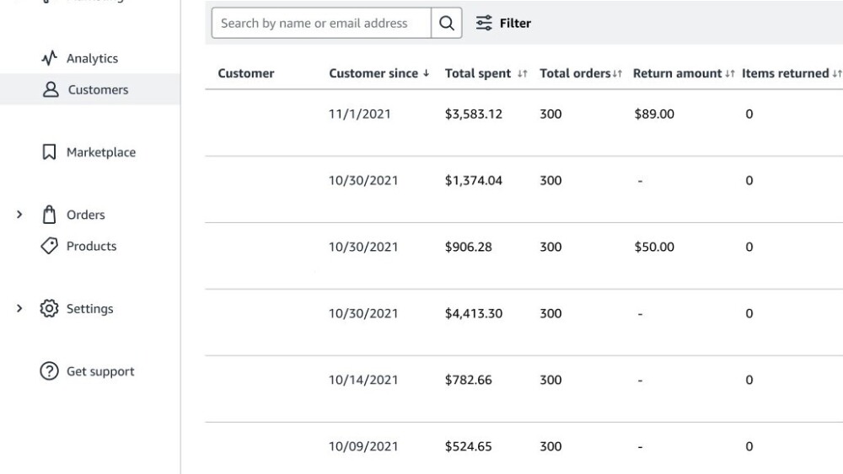
Task: Open the Orders menu item
Action: pyautogui.click(x=85, y=215)
